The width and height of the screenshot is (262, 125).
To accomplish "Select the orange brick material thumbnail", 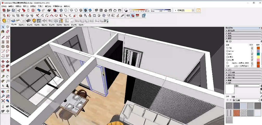I will 236,113.
